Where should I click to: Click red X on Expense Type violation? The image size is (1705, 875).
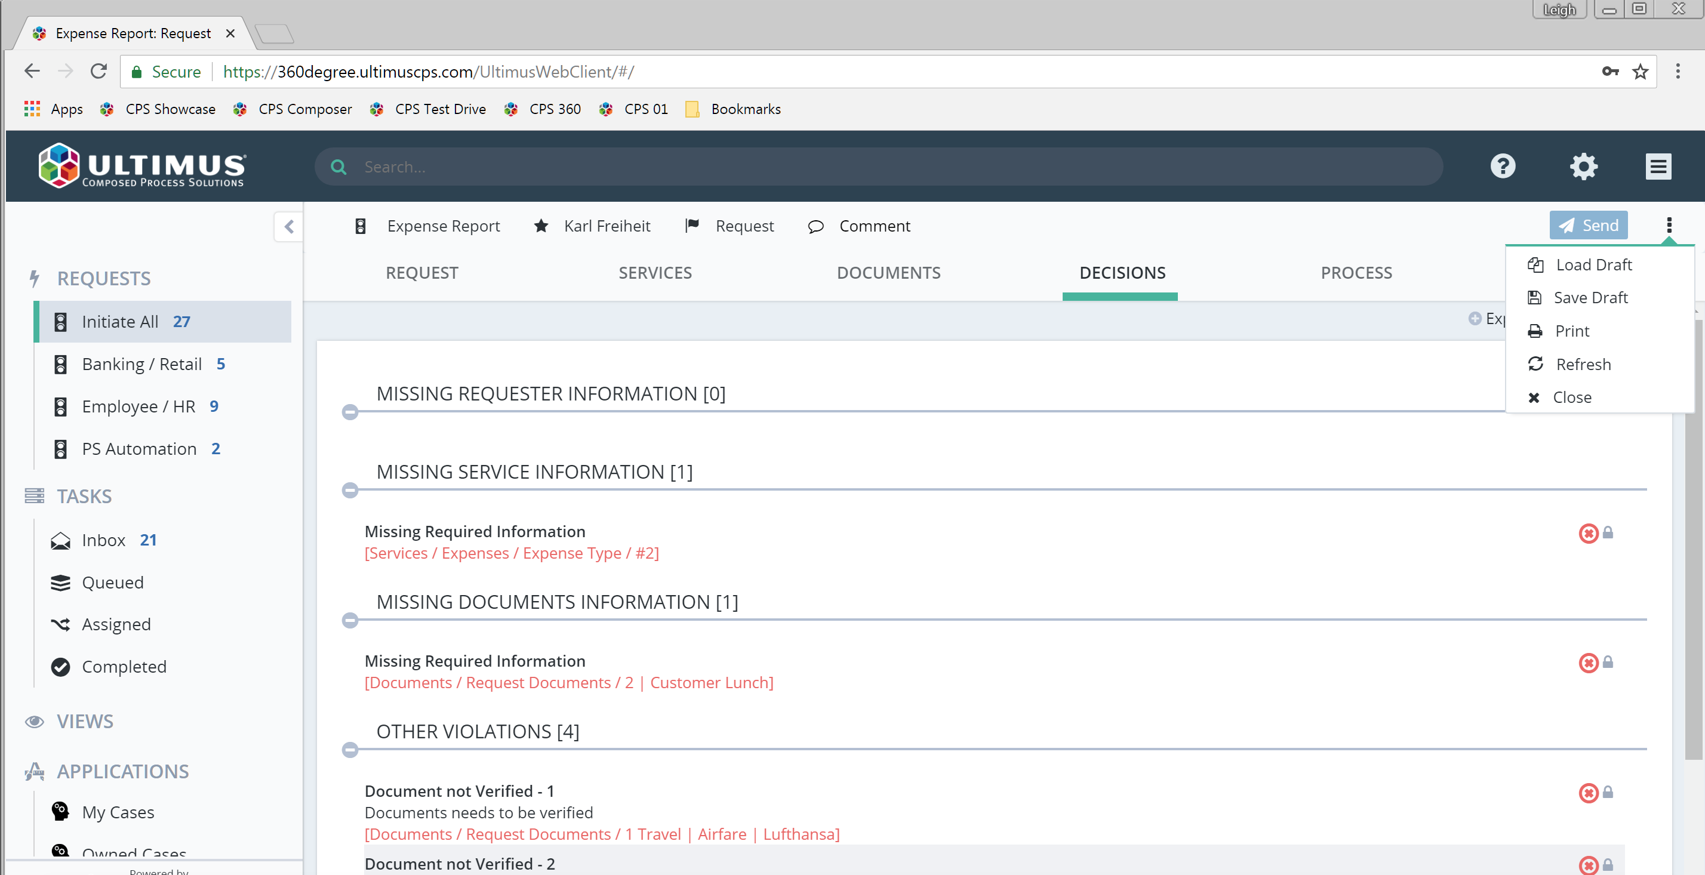click(1588, 533)
